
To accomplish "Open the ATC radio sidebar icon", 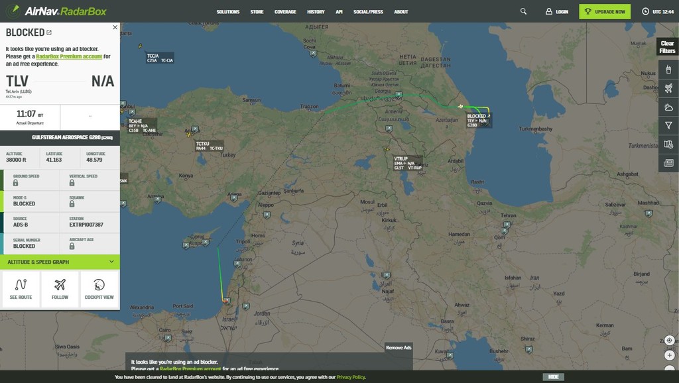I will pyautogui.click(x=668, y=70).
